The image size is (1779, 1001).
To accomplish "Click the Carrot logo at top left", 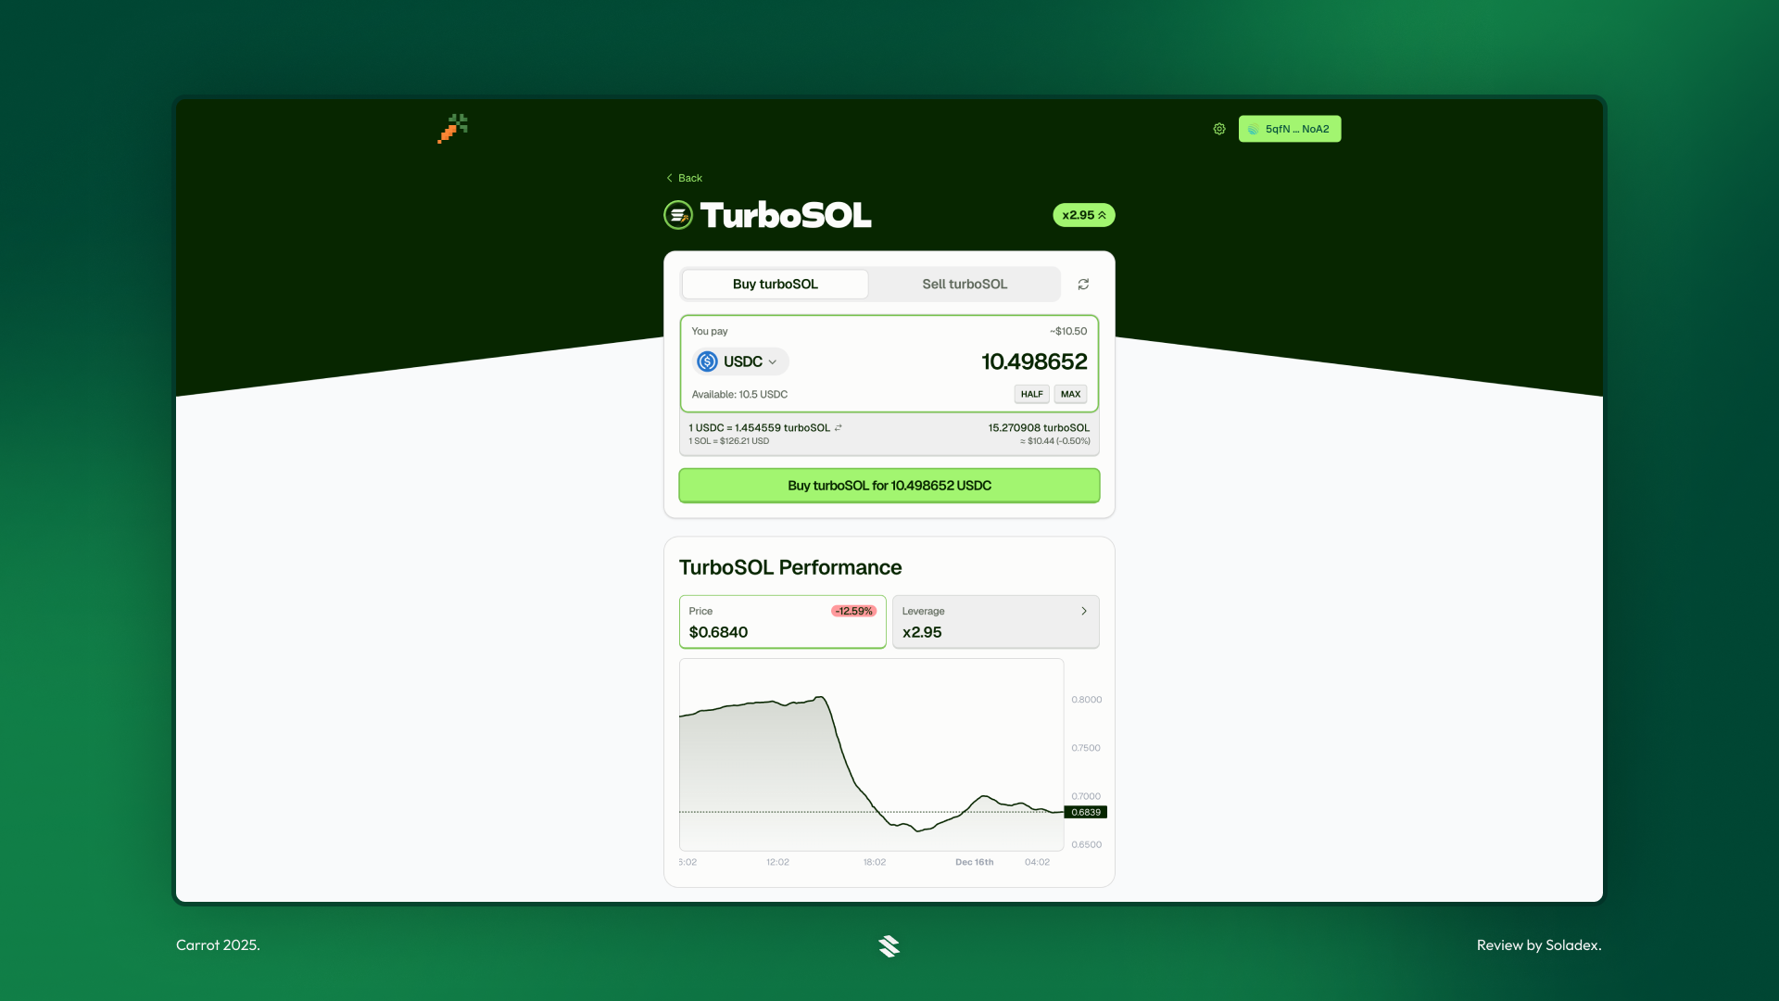I will tap(451, 129).
